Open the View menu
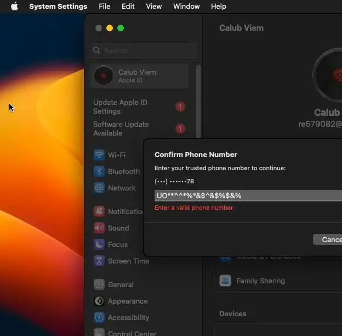The image size is (342, 336). click(154, 7)
